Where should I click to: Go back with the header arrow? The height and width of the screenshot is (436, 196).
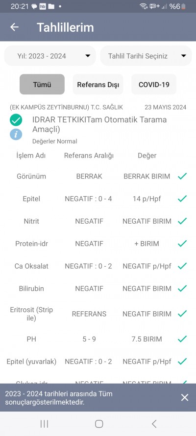(14, 27)
